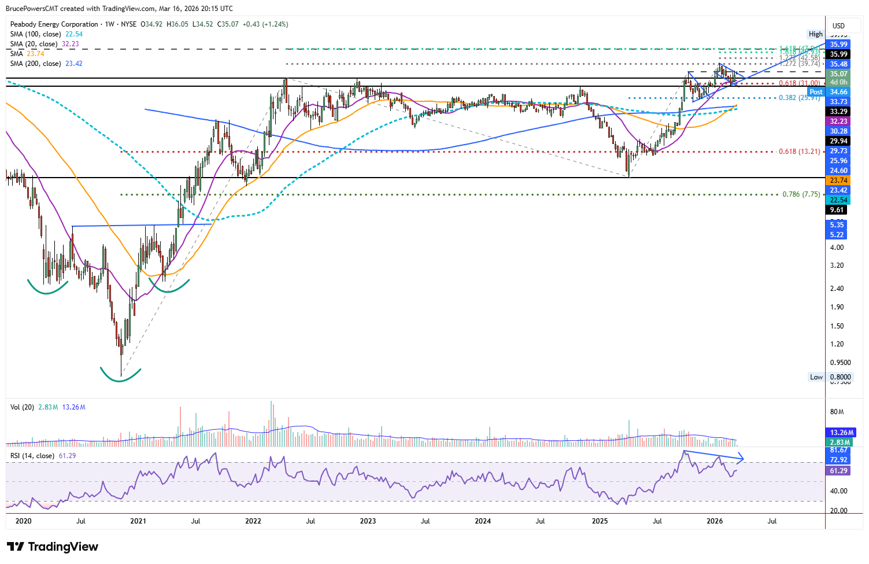The height and width of the screenshot is (564, 869).
Task: Click the 1.272 (39.74) Fibonacci label
Action: tap(799, 64)
